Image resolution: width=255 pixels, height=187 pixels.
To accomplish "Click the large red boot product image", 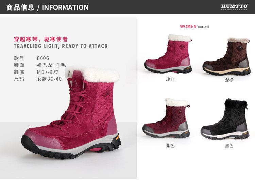I will pos(71,112).
